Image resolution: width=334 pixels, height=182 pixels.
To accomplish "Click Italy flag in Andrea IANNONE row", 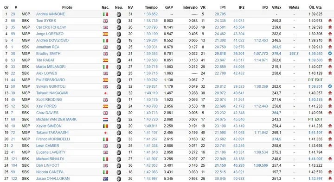I will pos(105,14).
